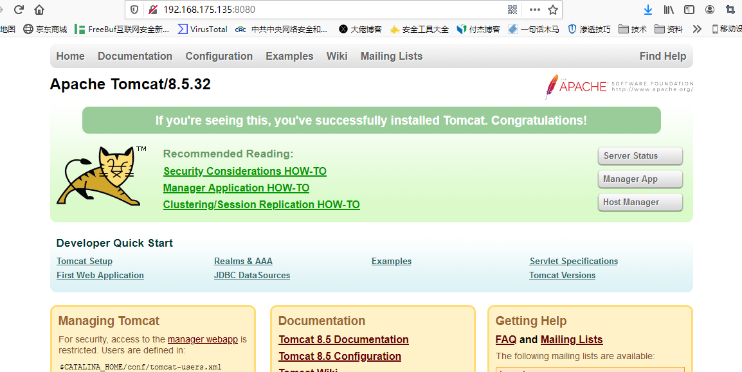Open the Examples link under Developer Quick Start
This screenshot has width=742, height=372.
pos(392,261)
